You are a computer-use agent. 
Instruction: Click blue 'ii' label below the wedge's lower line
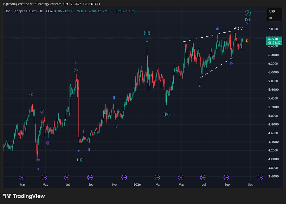200,86
